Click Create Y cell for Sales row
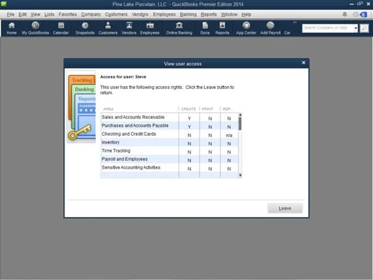373x280 pixels. tap(190, 118)
